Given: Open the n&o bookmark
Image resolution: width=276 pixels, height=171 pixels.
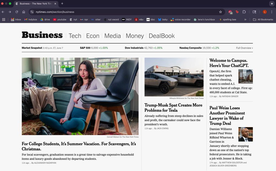Looking at the screenshot, I should [x=139, y=19].
